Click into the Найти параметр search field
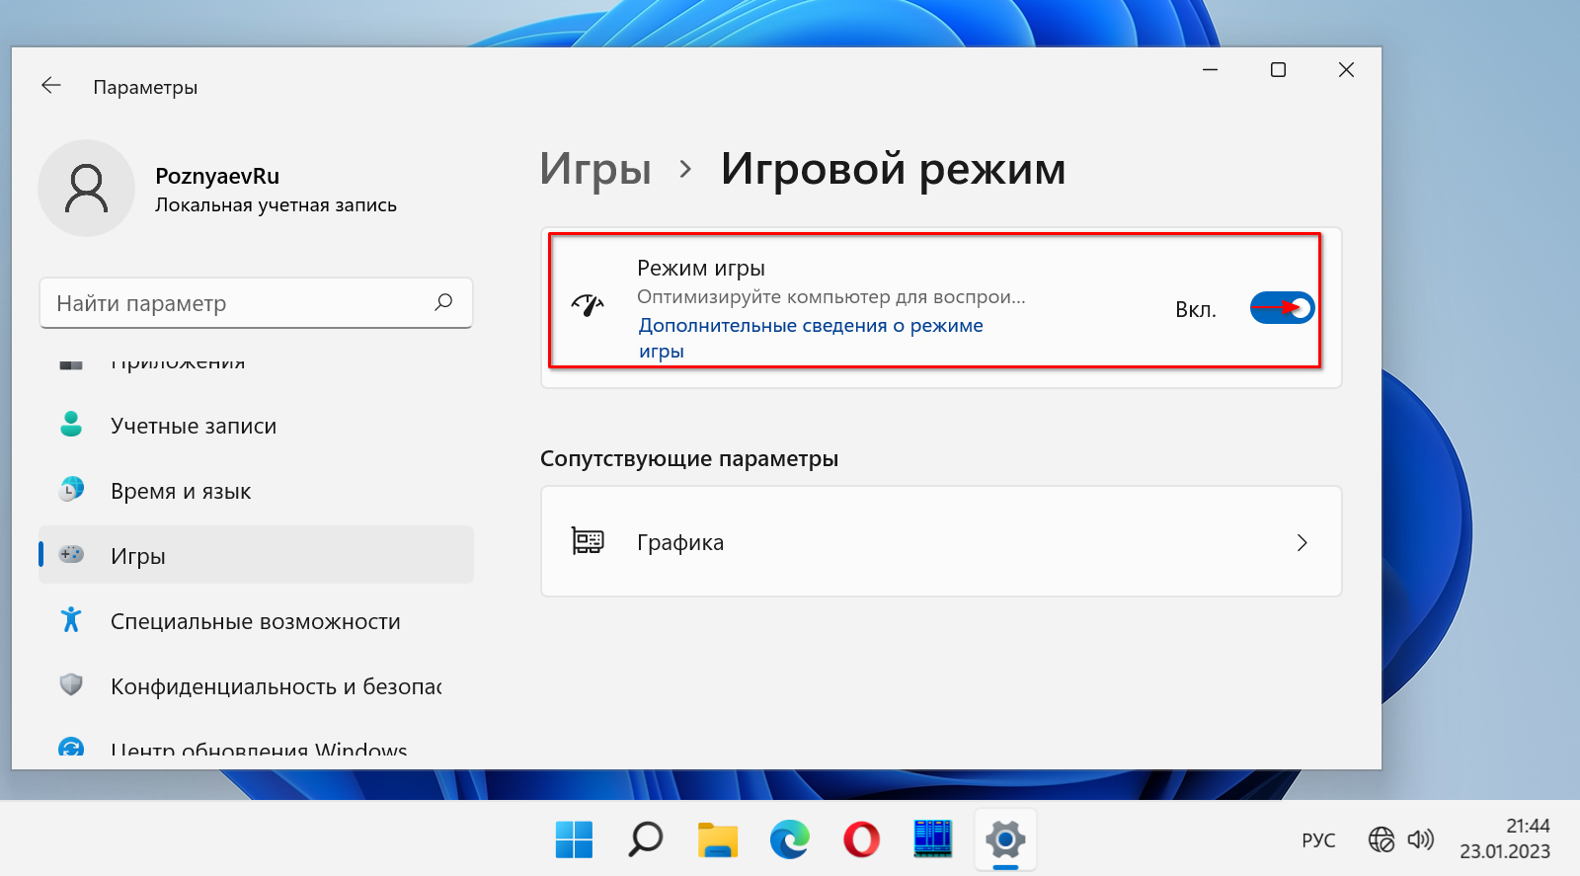Screen dimensions: 1580x876 click(237, 303)
